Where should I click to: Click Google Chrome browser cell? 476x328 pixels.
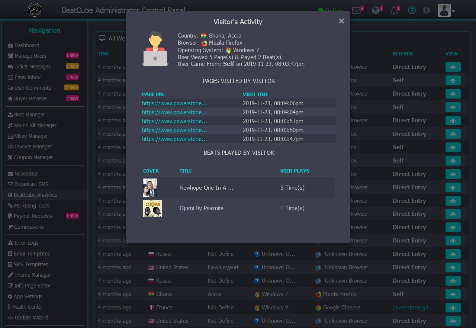coord(338,308)
